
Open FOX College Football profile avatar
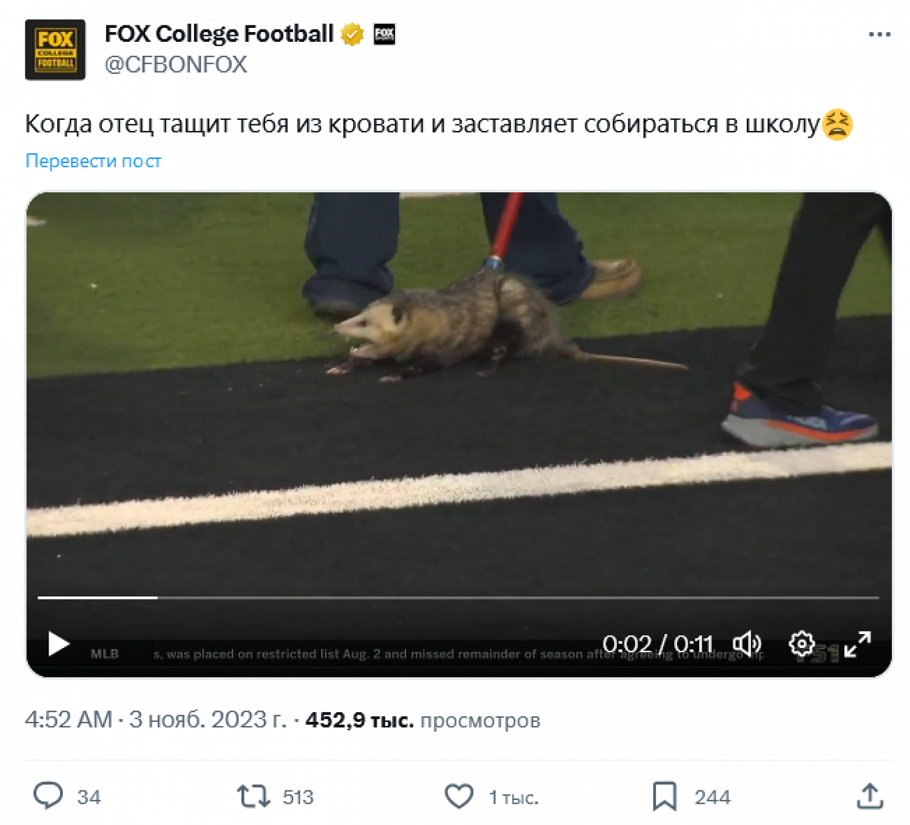[55, 50]
